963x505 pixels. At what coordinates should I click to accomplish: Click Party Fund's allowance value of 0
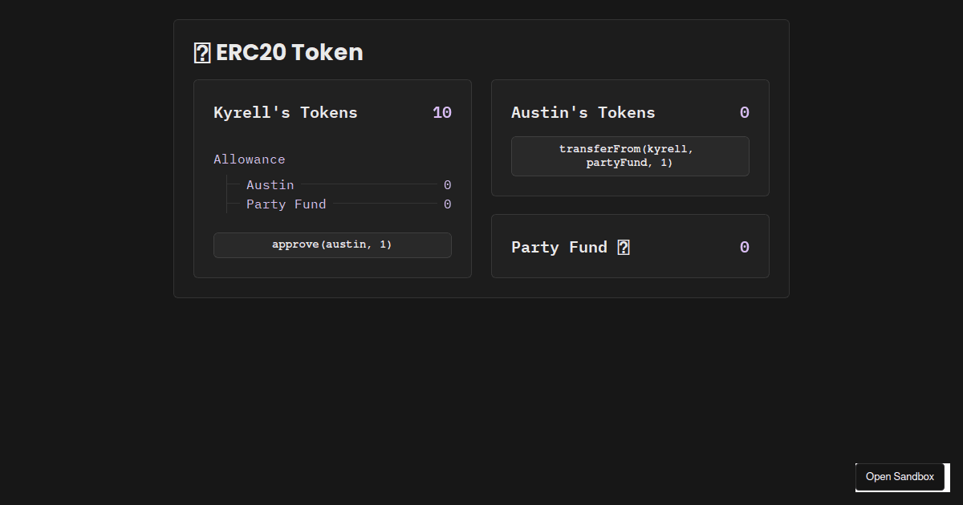tap(448, 204)
